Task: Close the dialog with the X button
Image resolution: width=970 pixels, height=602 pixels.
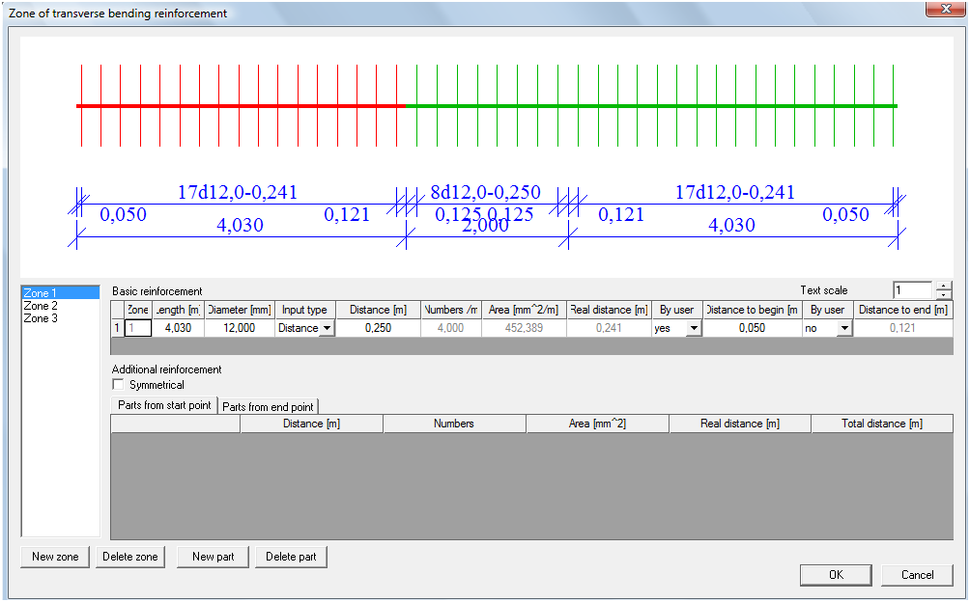Action: point(946,9)
